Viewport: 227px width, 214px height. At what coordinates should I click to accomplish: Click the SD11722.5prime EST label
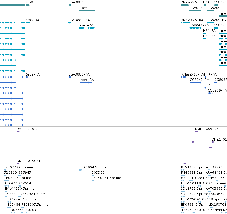tap(194, 188)
